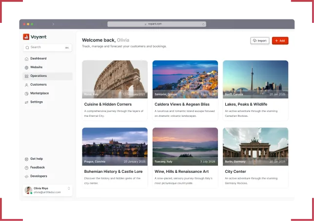This screenshot has height=221, width=314.
Task: Click the olivia@untitledui.com email text
Action: (47, 192)
